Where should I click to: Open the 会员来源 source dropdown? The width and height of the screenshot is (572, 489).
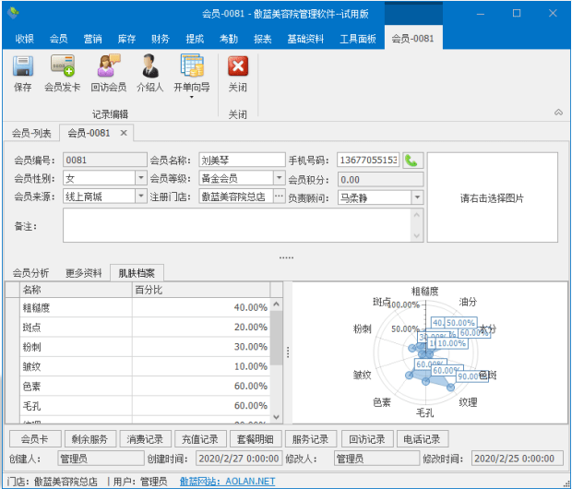point(141,197)
